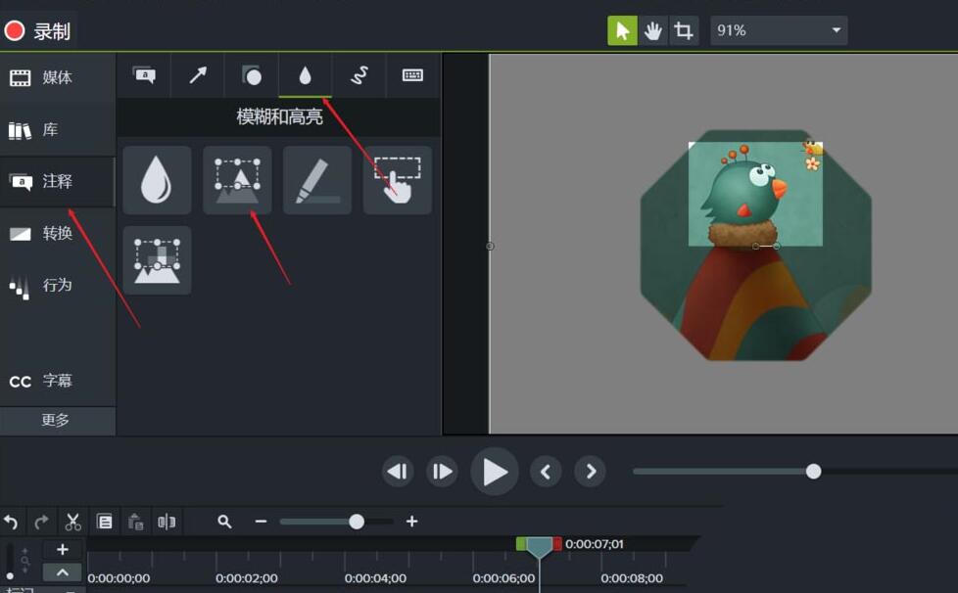Activate the selection arrow cursor mode
This screenshot has height=593, width=958.
tap(623, 30)
